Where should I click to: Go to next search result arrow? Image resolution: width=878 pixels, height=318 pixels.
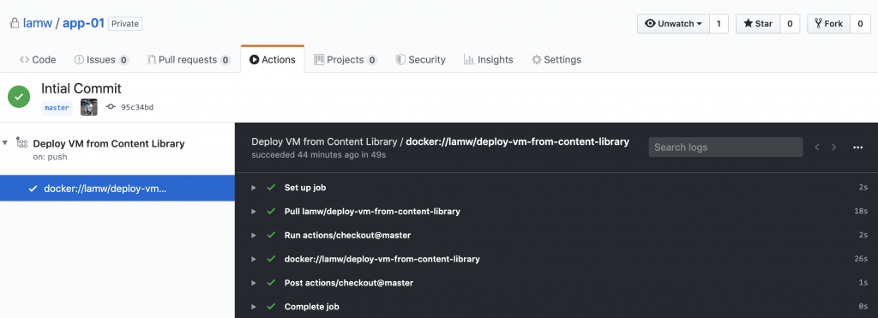(833, 147)
